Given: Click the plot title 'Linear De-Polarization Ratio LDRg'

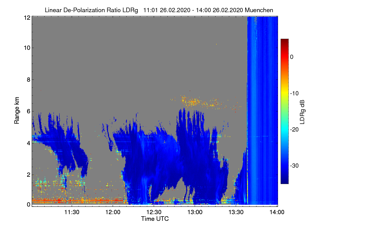Looking at the screenshot, I should point(91,10).
